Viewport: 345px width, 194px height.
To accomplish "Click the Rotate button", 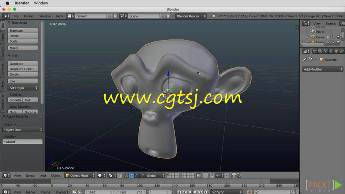I will 23,36.
